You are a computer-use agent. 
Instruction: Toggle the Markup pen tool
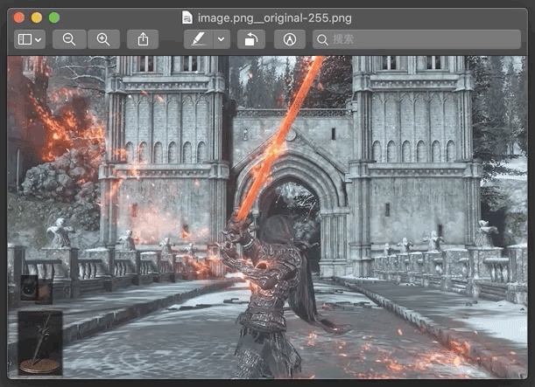199,39
